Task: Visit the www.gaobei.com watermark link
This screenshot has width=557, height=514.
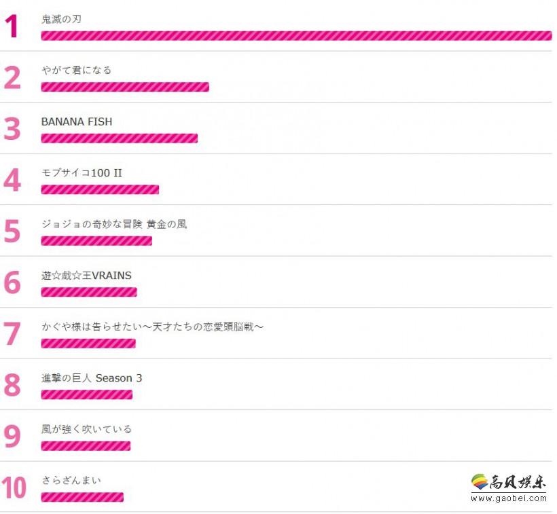Action: [509, 498]
